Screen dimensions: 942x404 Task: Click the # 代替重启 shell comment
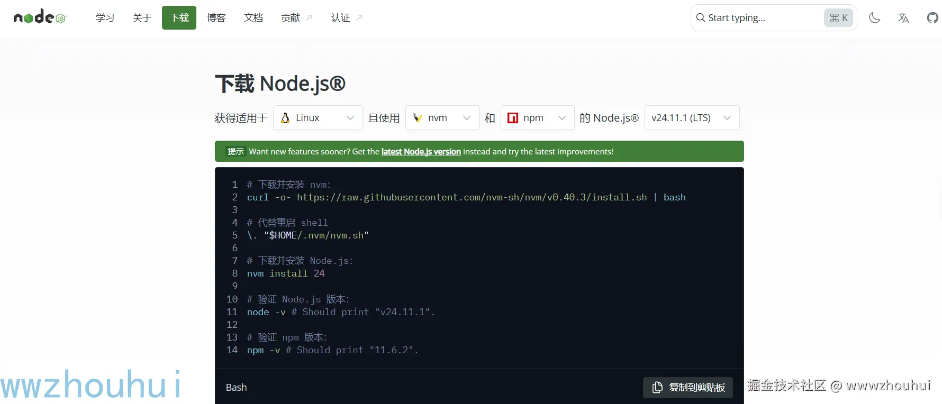click(x=287, y=223)
